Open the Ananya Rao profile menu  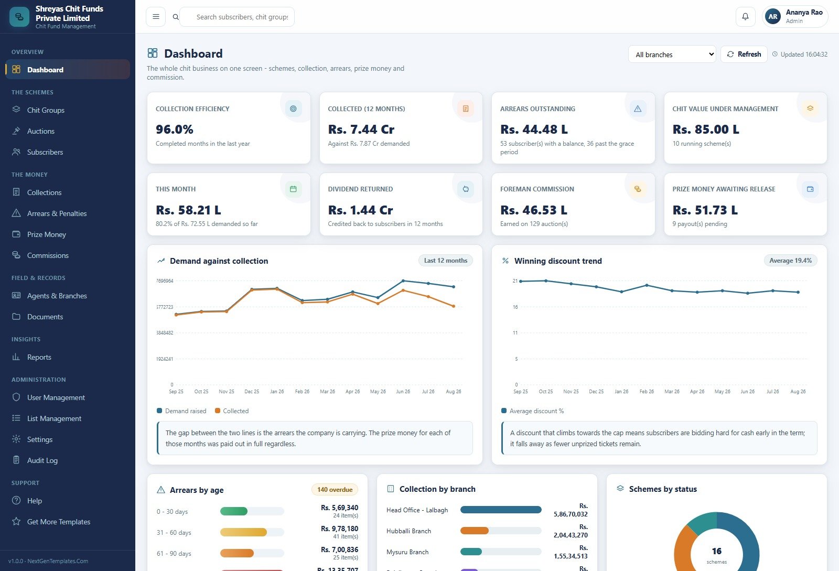tap(795, 17)
